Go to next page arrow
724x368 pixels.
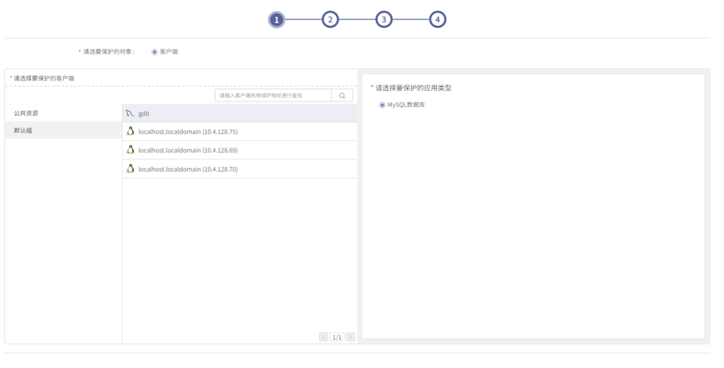(351, 337)
